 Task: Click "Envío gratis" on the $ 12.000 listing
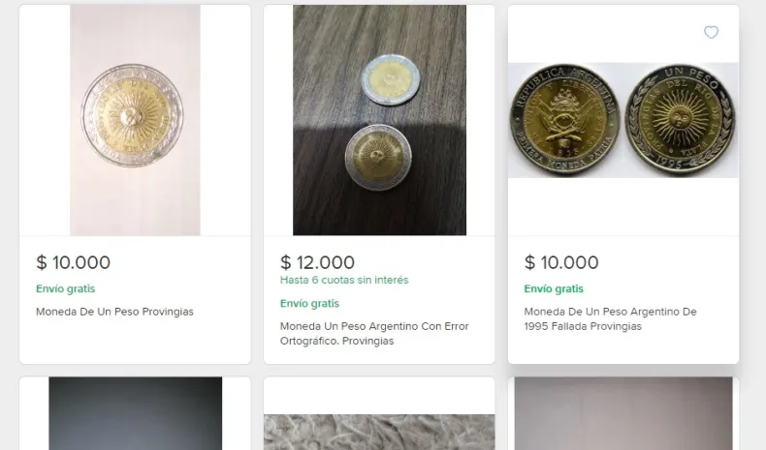click(309, 304)
